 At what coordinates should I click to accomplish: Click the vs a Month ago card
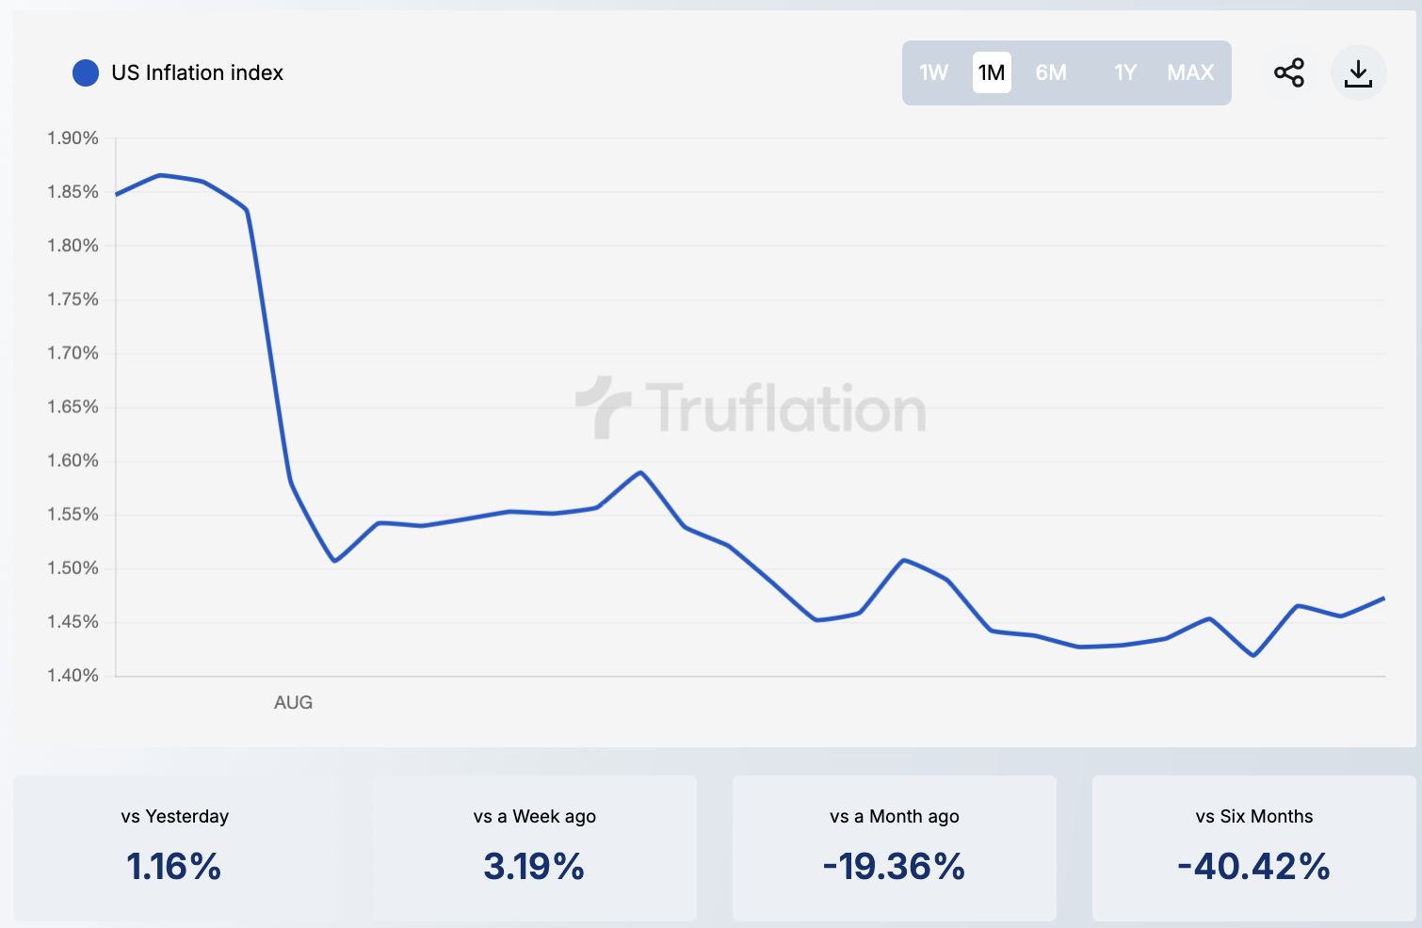tap(894, 847)
